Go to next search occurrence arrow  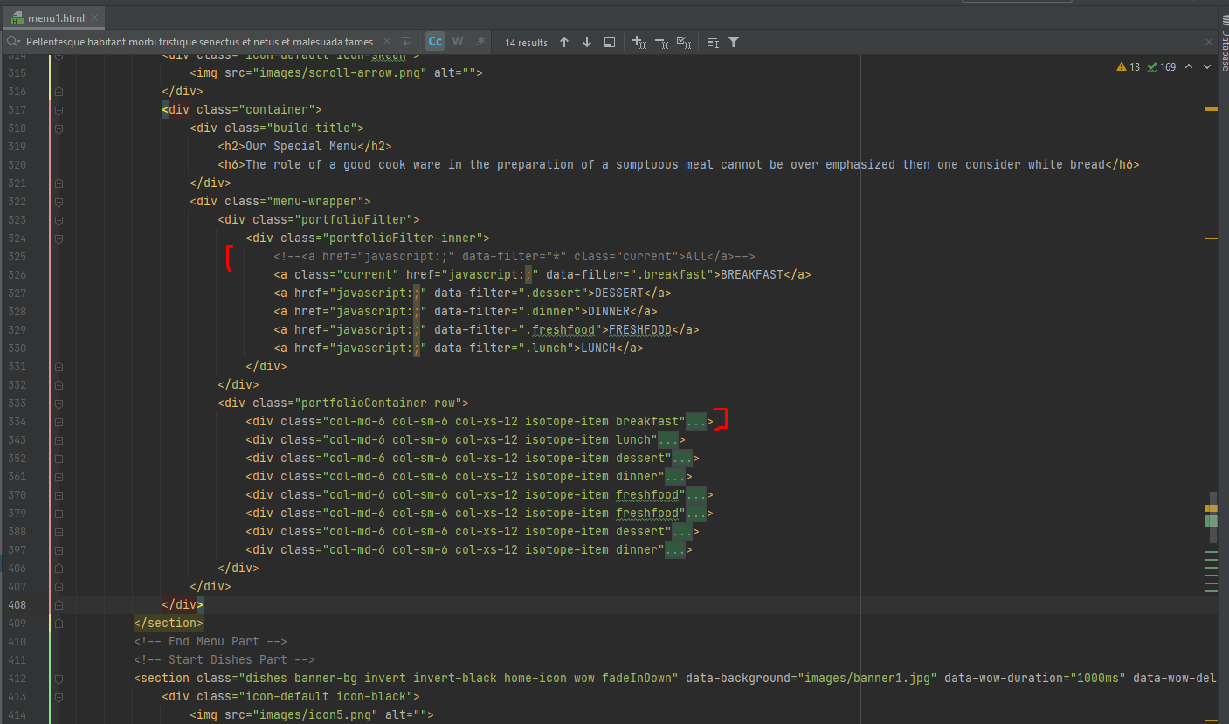(587, 42)
